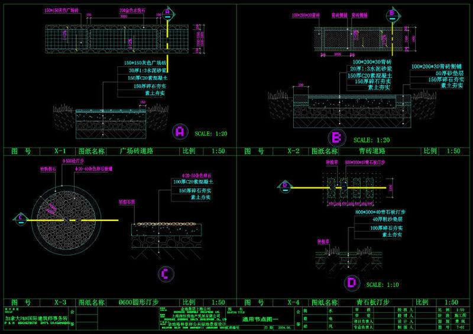Select the '10#金色水洗石' annotation
473x334 pixels.
(132, 10)
